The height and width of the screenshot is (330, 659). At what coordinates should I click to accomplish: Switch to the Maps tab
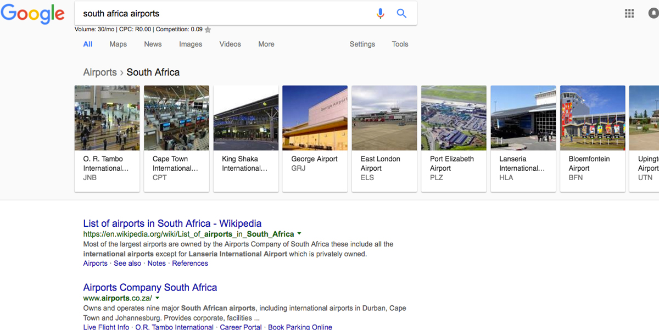click(x=118, y=44)
